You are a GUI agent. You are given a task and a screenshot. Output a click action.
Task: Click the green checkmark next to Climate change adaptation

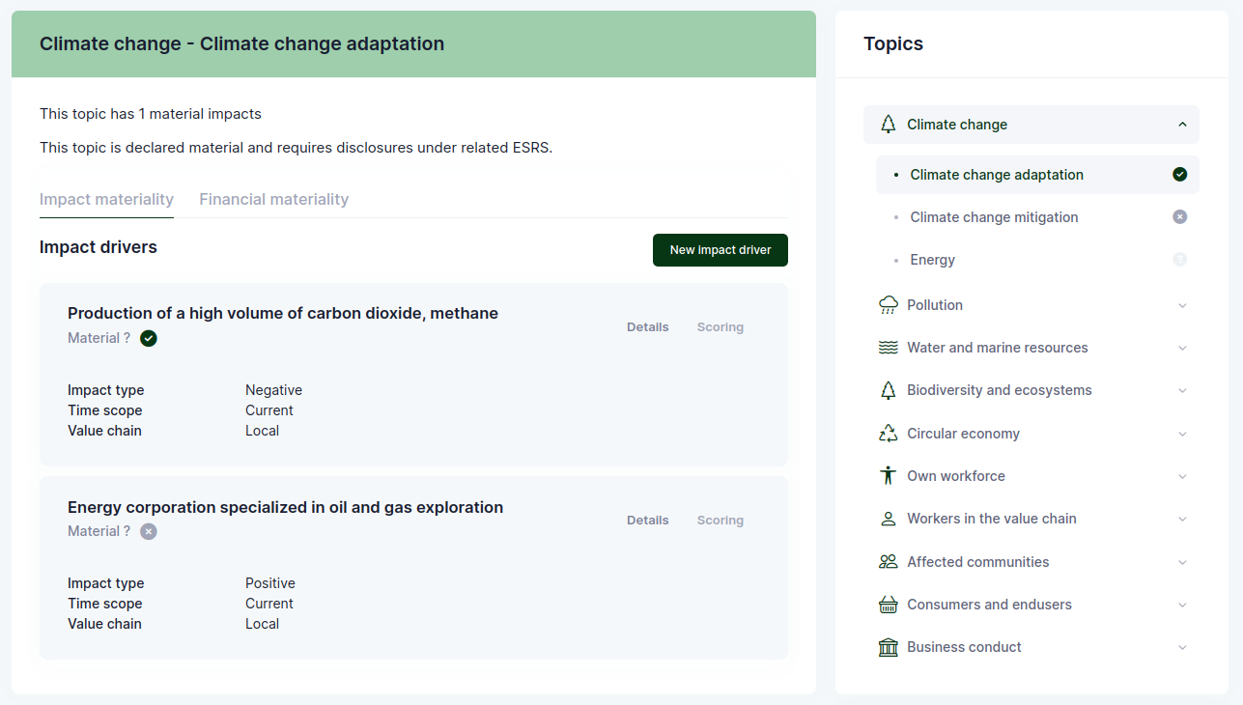(1179, 175)
